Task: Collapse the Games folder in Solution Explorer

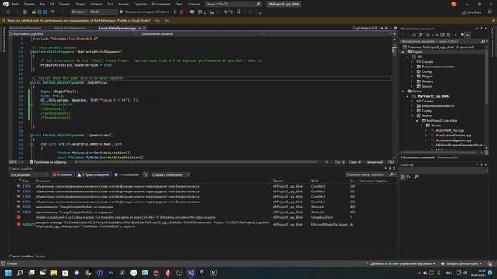Action: point(403,91)
